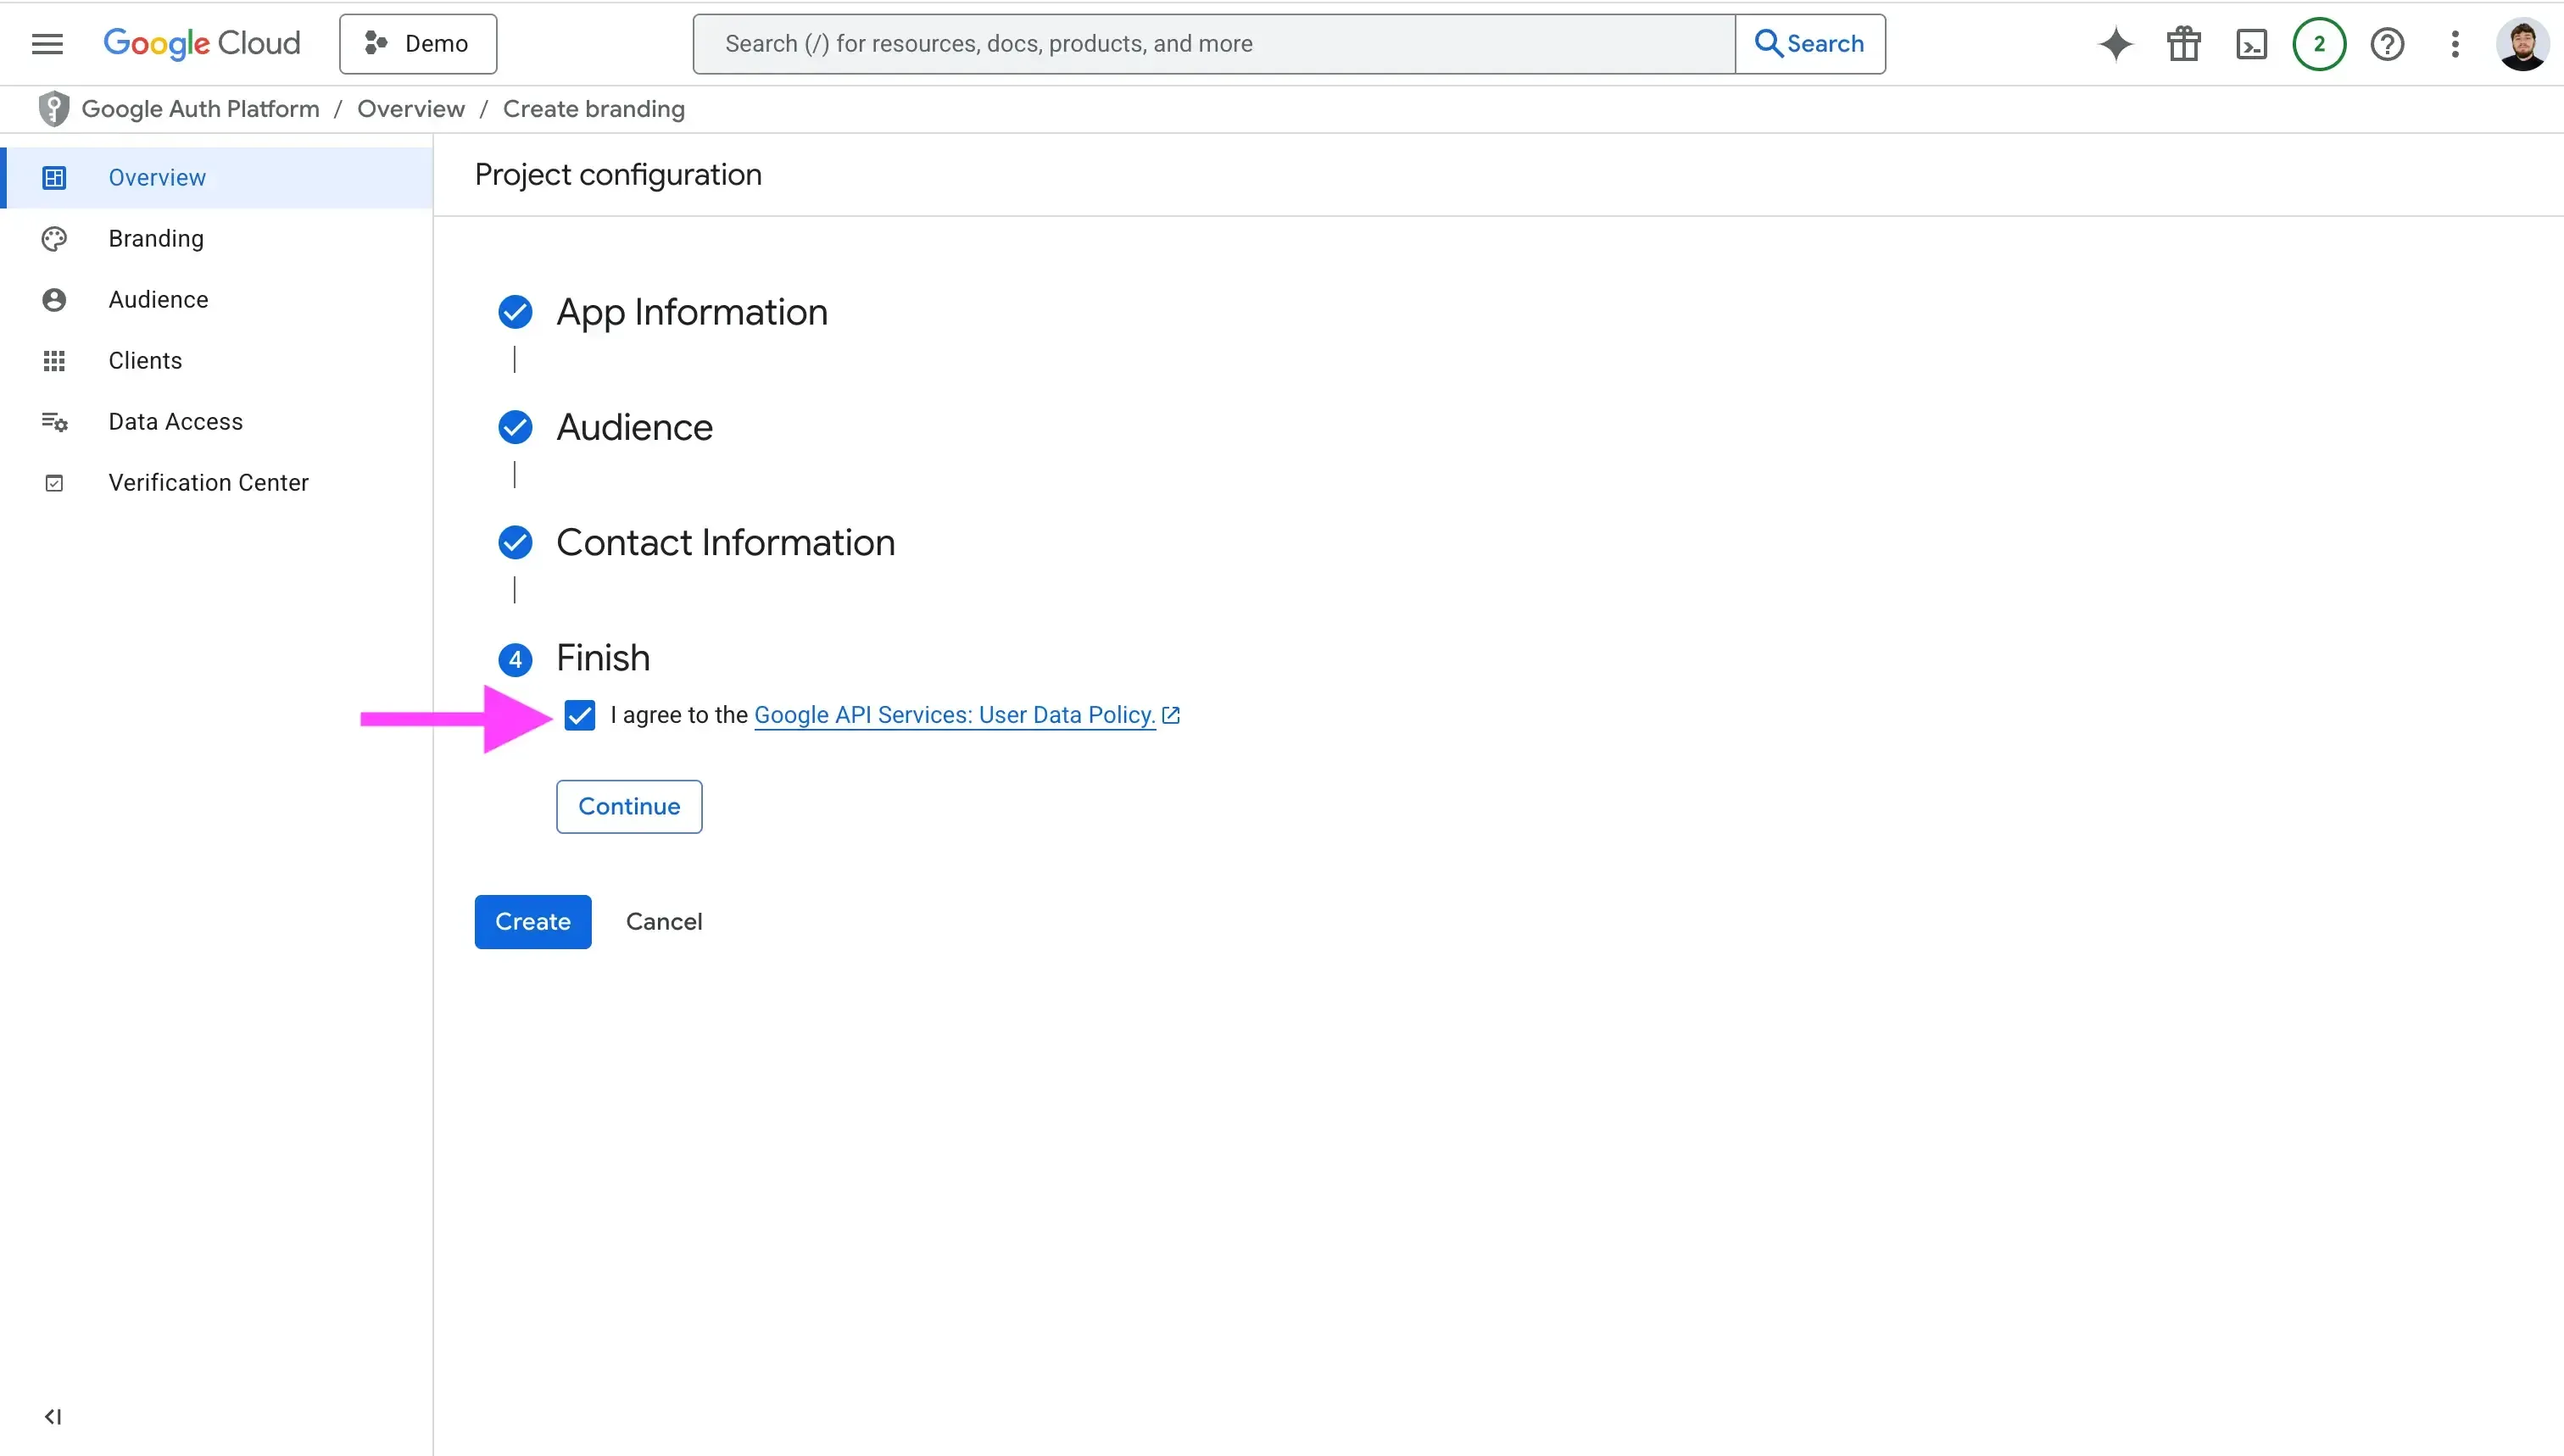Open the free trial gift offer
The image size is (2564, 1456).
click(2182, 43)
